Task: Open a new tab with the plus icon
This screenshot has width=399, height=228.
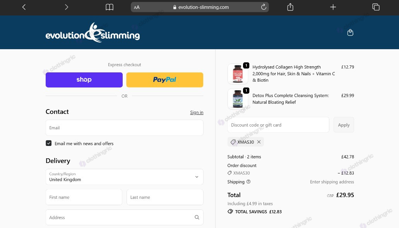Action: (x=333, y=7)
